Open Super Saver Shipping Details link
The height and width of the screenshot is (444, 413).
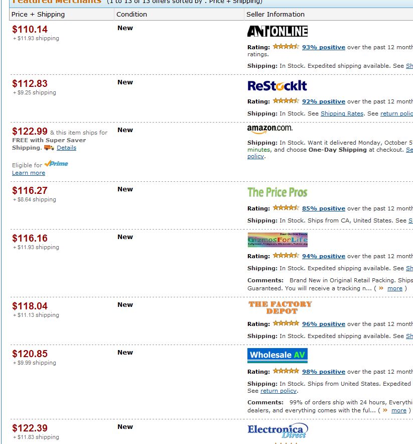tap(66, 148)
